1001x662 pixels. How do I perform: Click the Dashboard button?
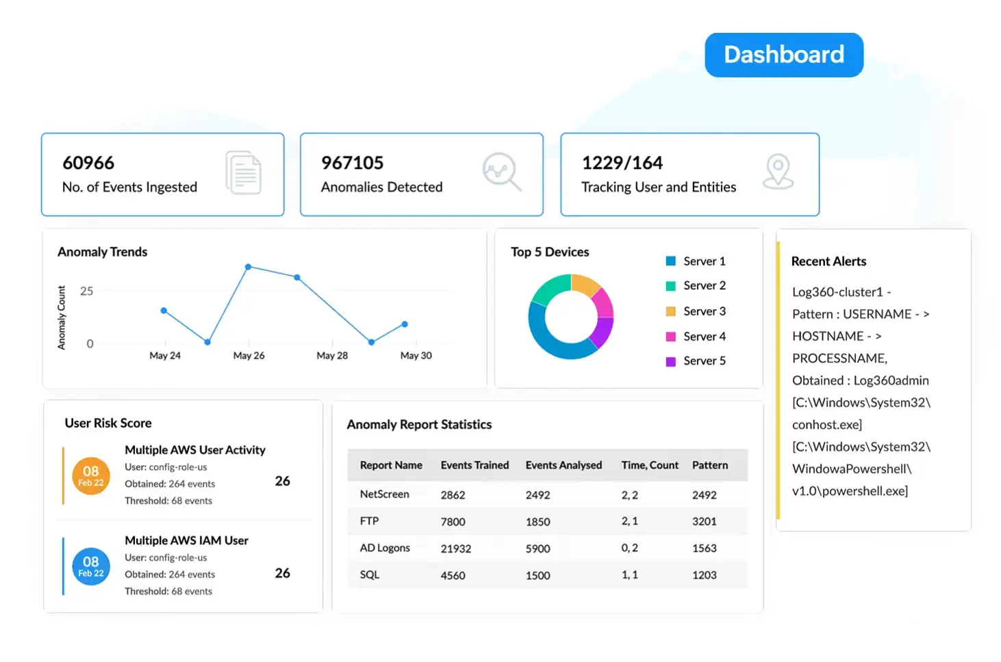784,55
